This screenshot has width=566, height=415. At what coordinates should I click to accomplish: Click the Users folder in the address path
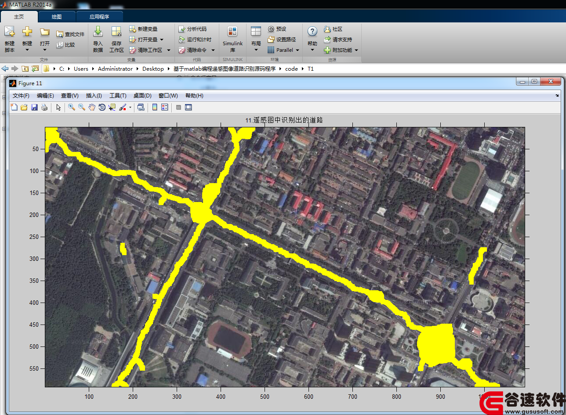81,69
